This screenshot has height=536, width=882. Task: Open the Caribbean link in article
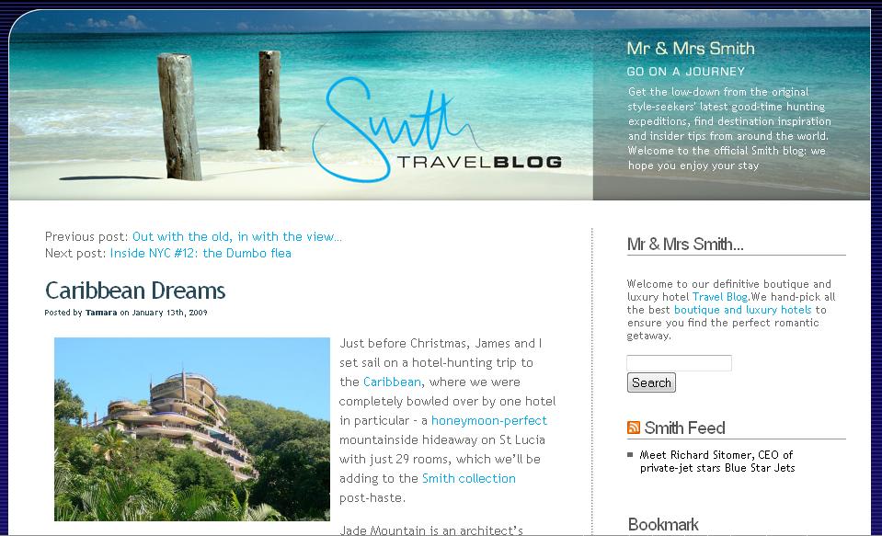click(x=392, y=382)
